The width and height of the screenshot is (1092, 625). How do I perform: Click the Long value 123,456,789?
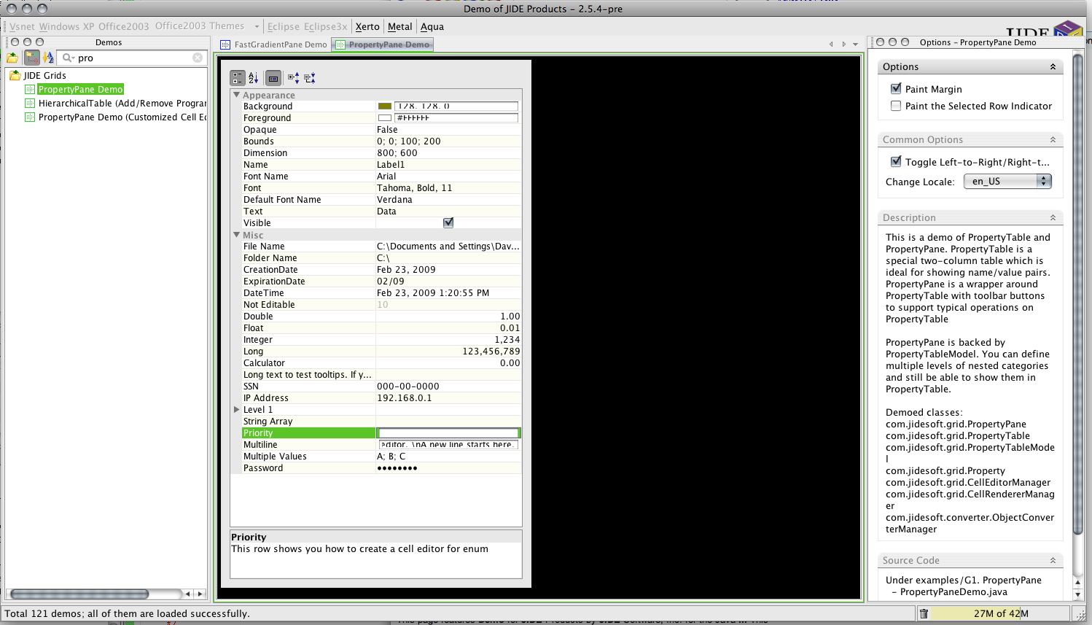491,351
